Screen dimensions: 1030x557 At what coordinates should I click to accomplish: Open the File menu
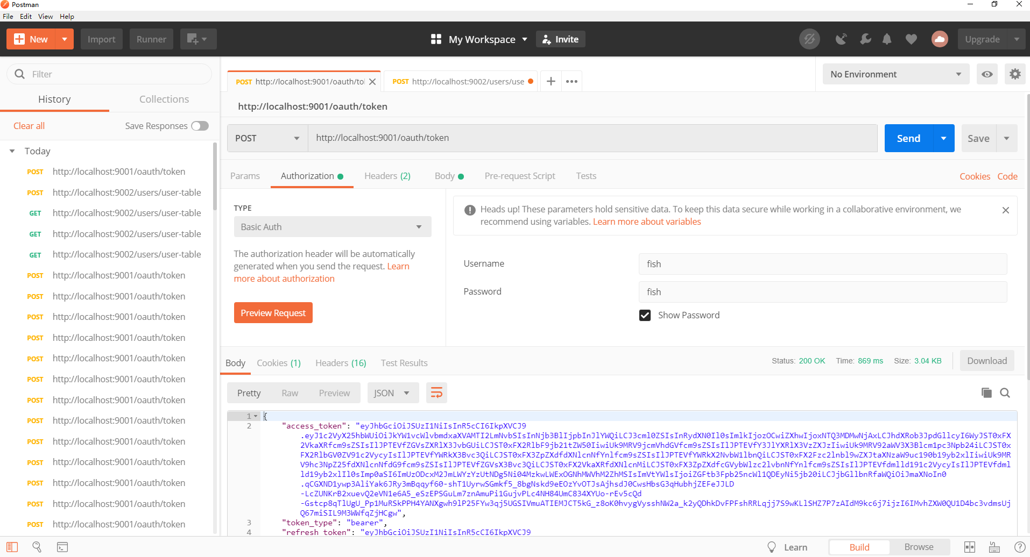8,17
